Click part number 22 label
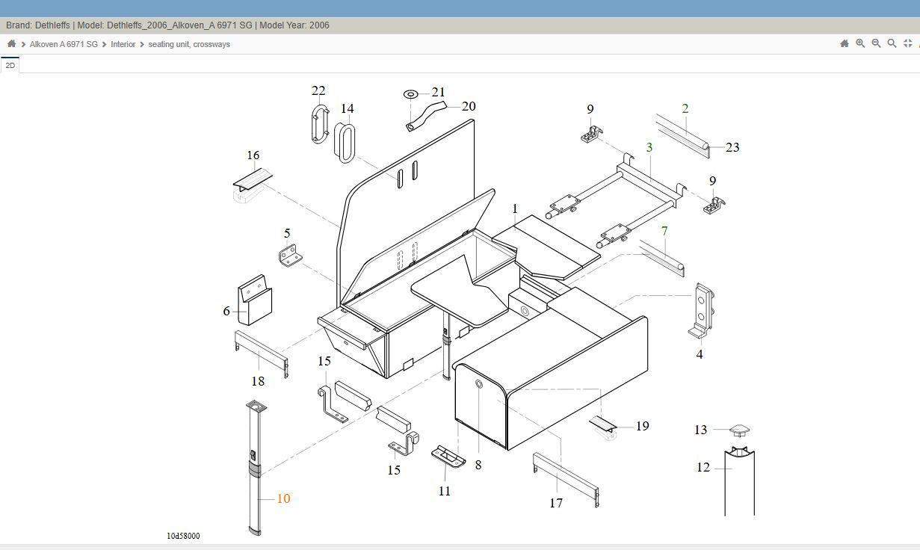 point(318,91)
